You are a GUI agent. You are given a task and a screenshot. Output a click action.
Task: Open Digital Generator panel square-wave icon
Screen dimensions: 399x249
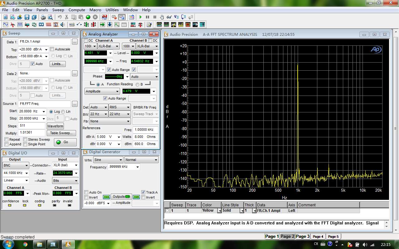click(x=20, y=25)
